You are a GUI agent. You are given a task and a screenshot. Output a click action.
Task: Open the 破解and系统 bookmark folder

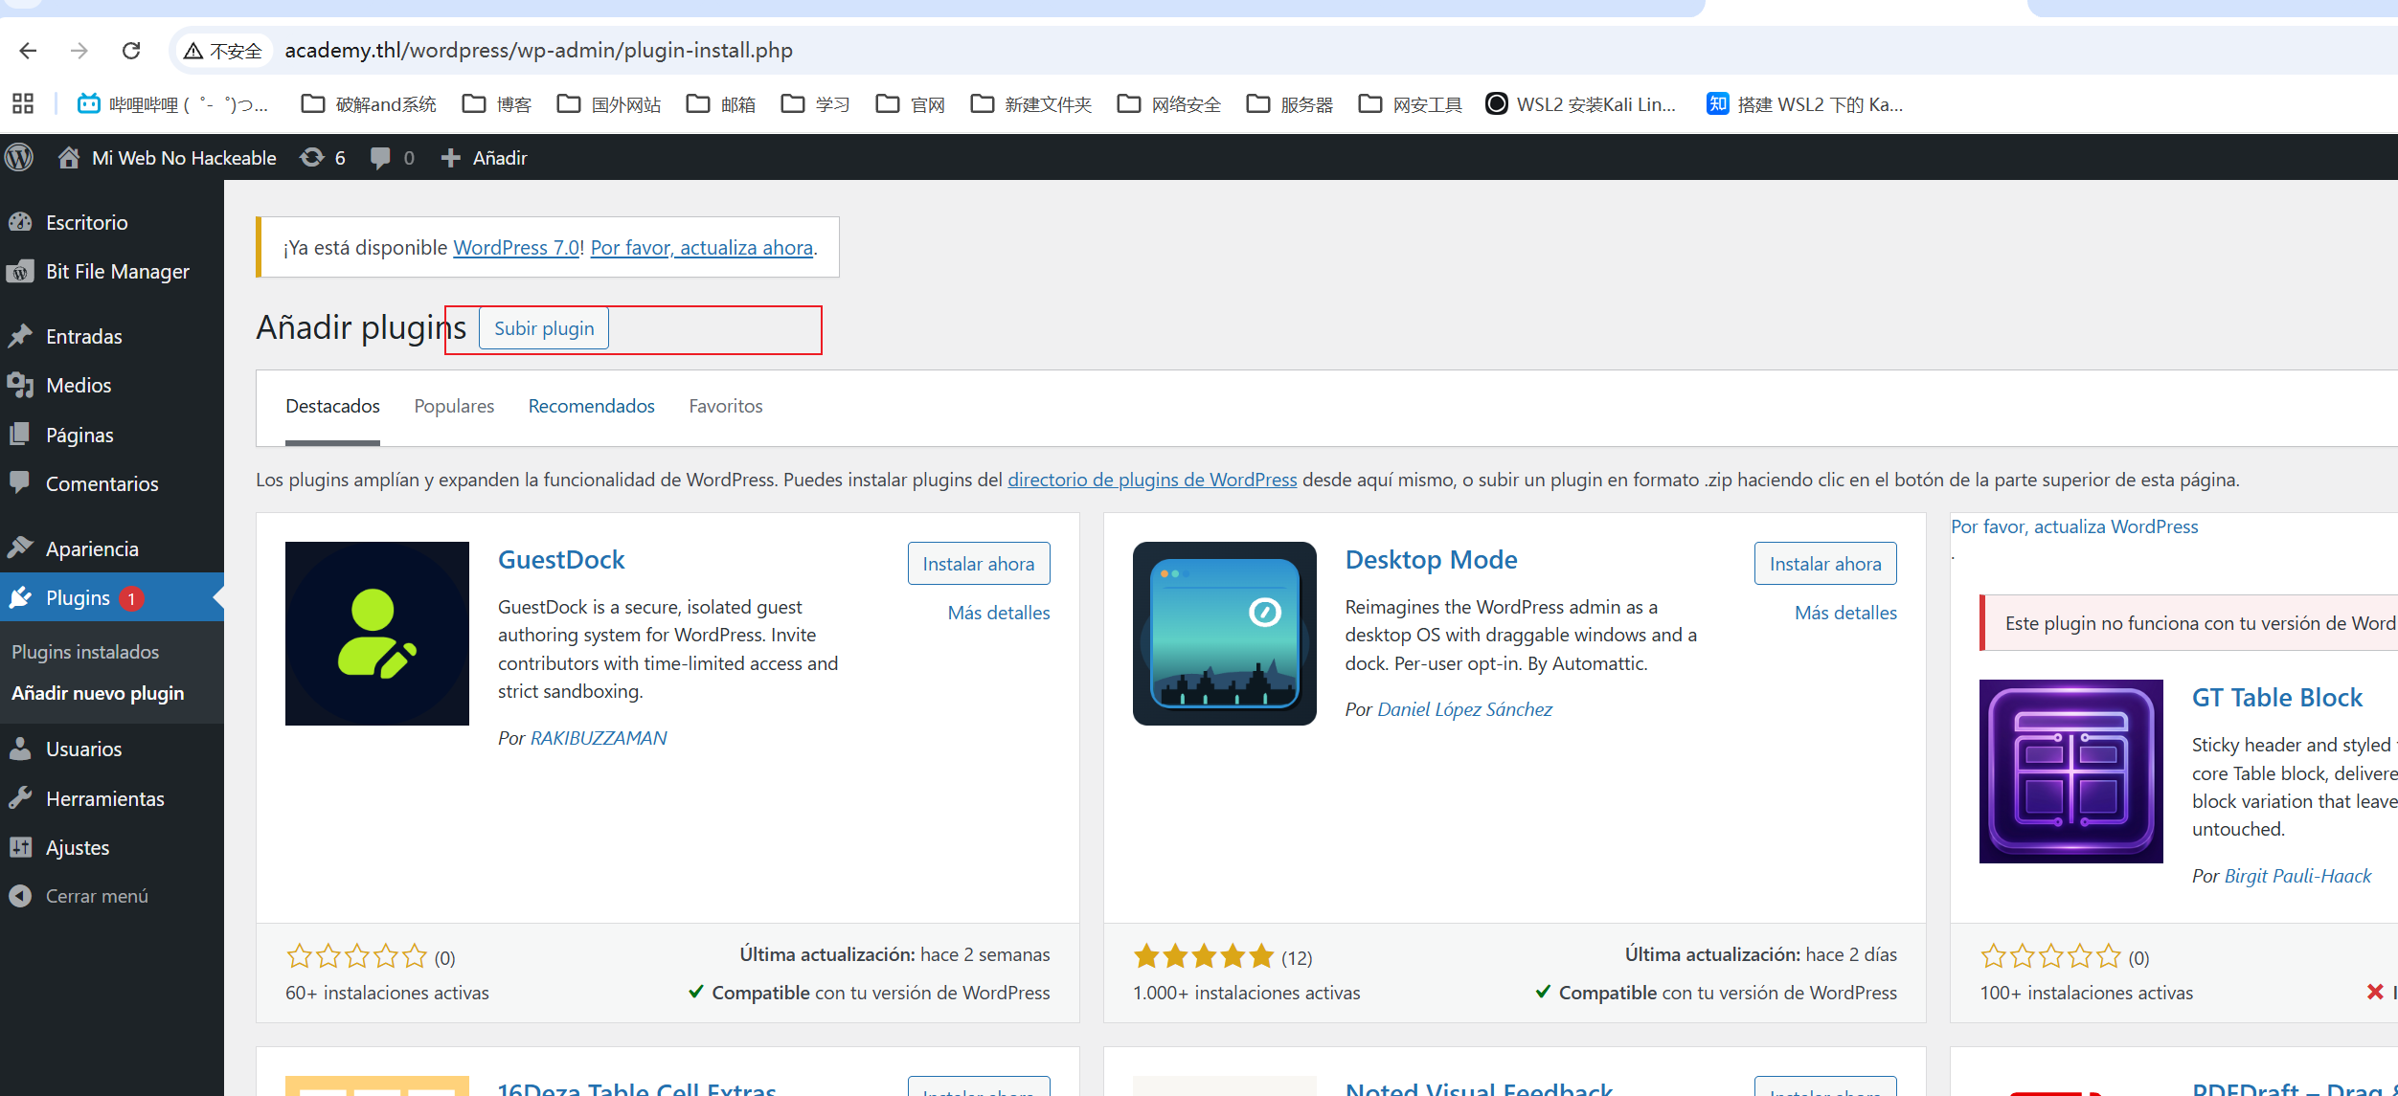point(369,103)
